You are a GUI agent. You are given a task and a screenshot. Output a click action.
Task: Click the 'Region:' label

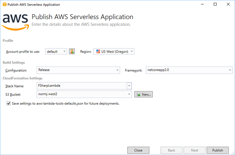86,52
